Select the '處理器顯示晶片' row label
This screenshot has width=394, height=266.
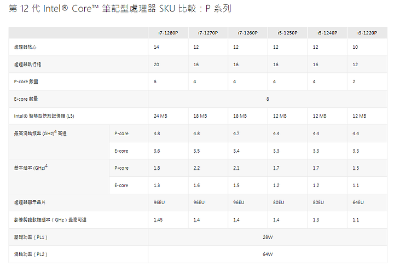pyautogui.click(x=30, y=203)
